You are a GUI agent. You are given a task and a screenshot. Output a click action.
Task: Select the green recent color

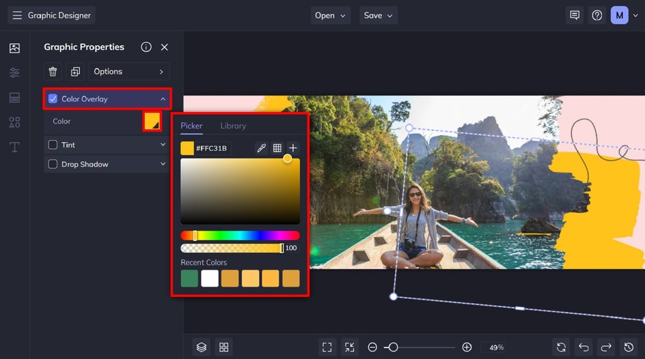click(x=189, y=278)
